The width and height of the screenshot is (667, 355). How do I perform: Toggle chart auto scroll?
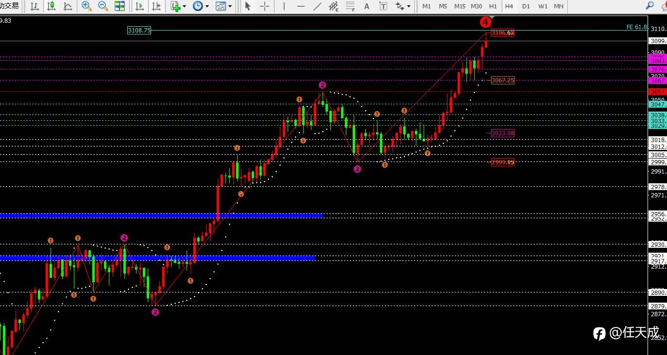pos(139,6)
